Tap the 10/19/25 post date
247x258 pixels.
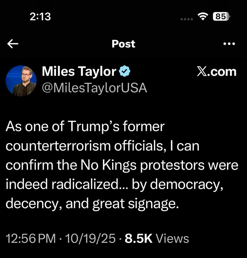click(90, 239)
